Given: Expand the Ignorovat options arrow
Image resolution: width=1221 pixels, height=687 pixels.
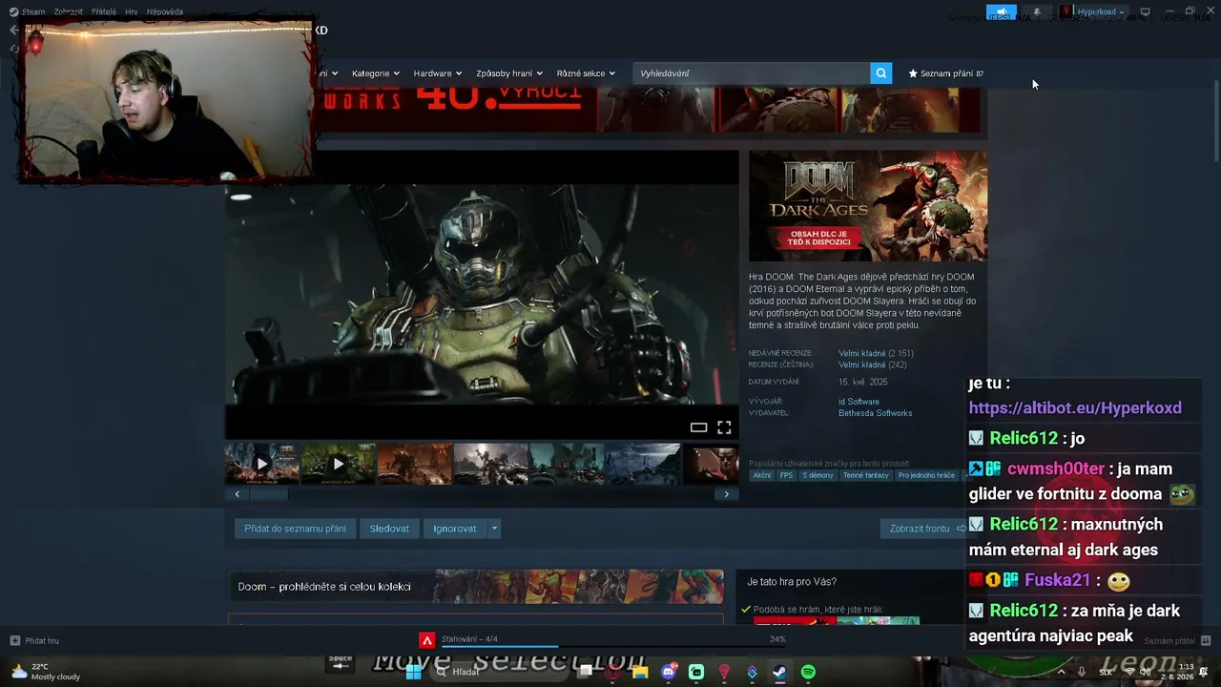Looking at the screenshot, I should [x=494, y=529].
